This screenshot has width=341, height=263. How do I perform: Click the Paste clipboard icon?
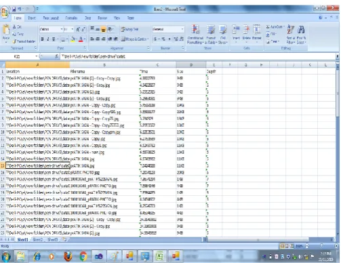point(6,30)
